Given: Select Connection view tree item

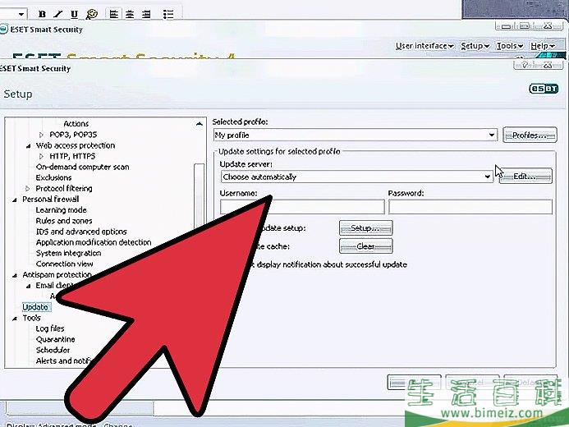Looking at the screenshot, I should click(x=64, y=264).
